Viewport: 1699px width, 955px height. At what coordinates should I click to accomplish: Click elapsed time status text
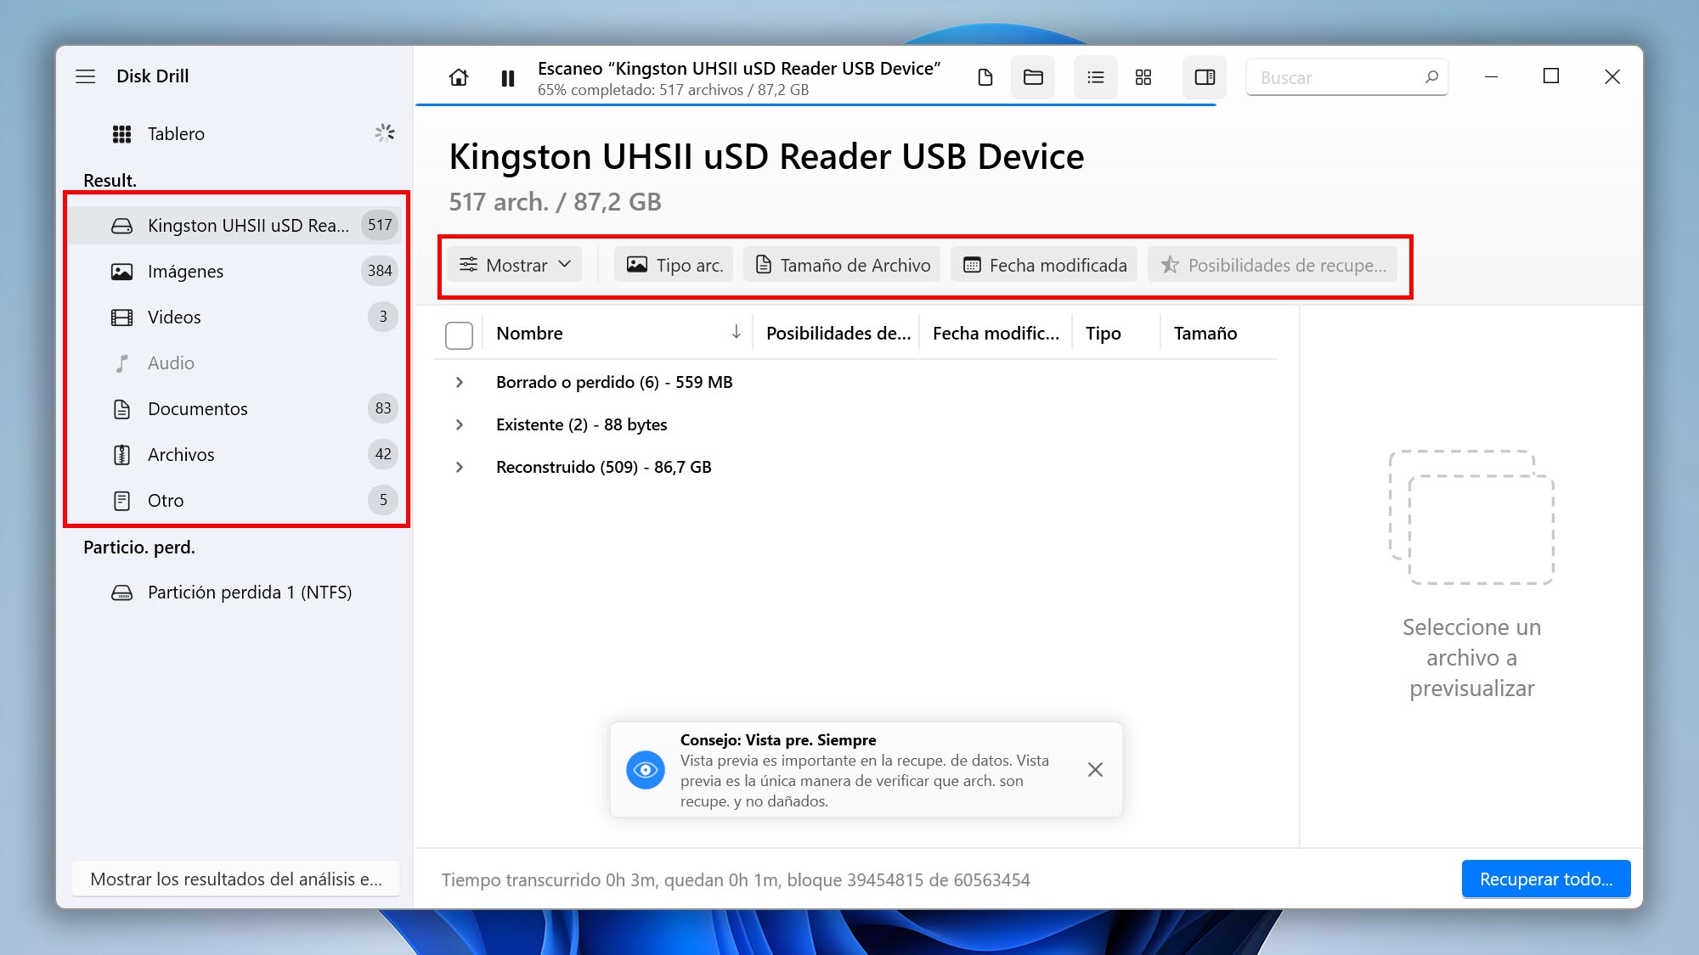[736, 879]
